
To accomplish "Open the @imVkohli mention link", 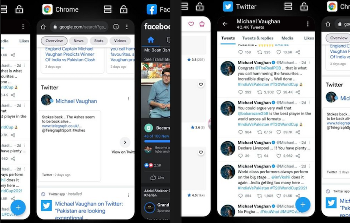I will click(x=281, y=177).
